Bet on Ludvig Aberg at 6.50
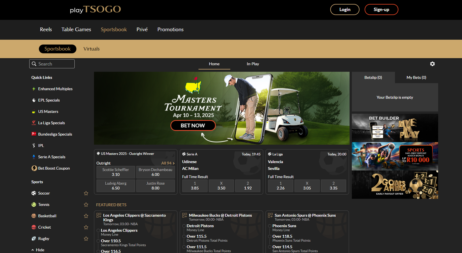This screenshot has height=253, width=462. 116,186
